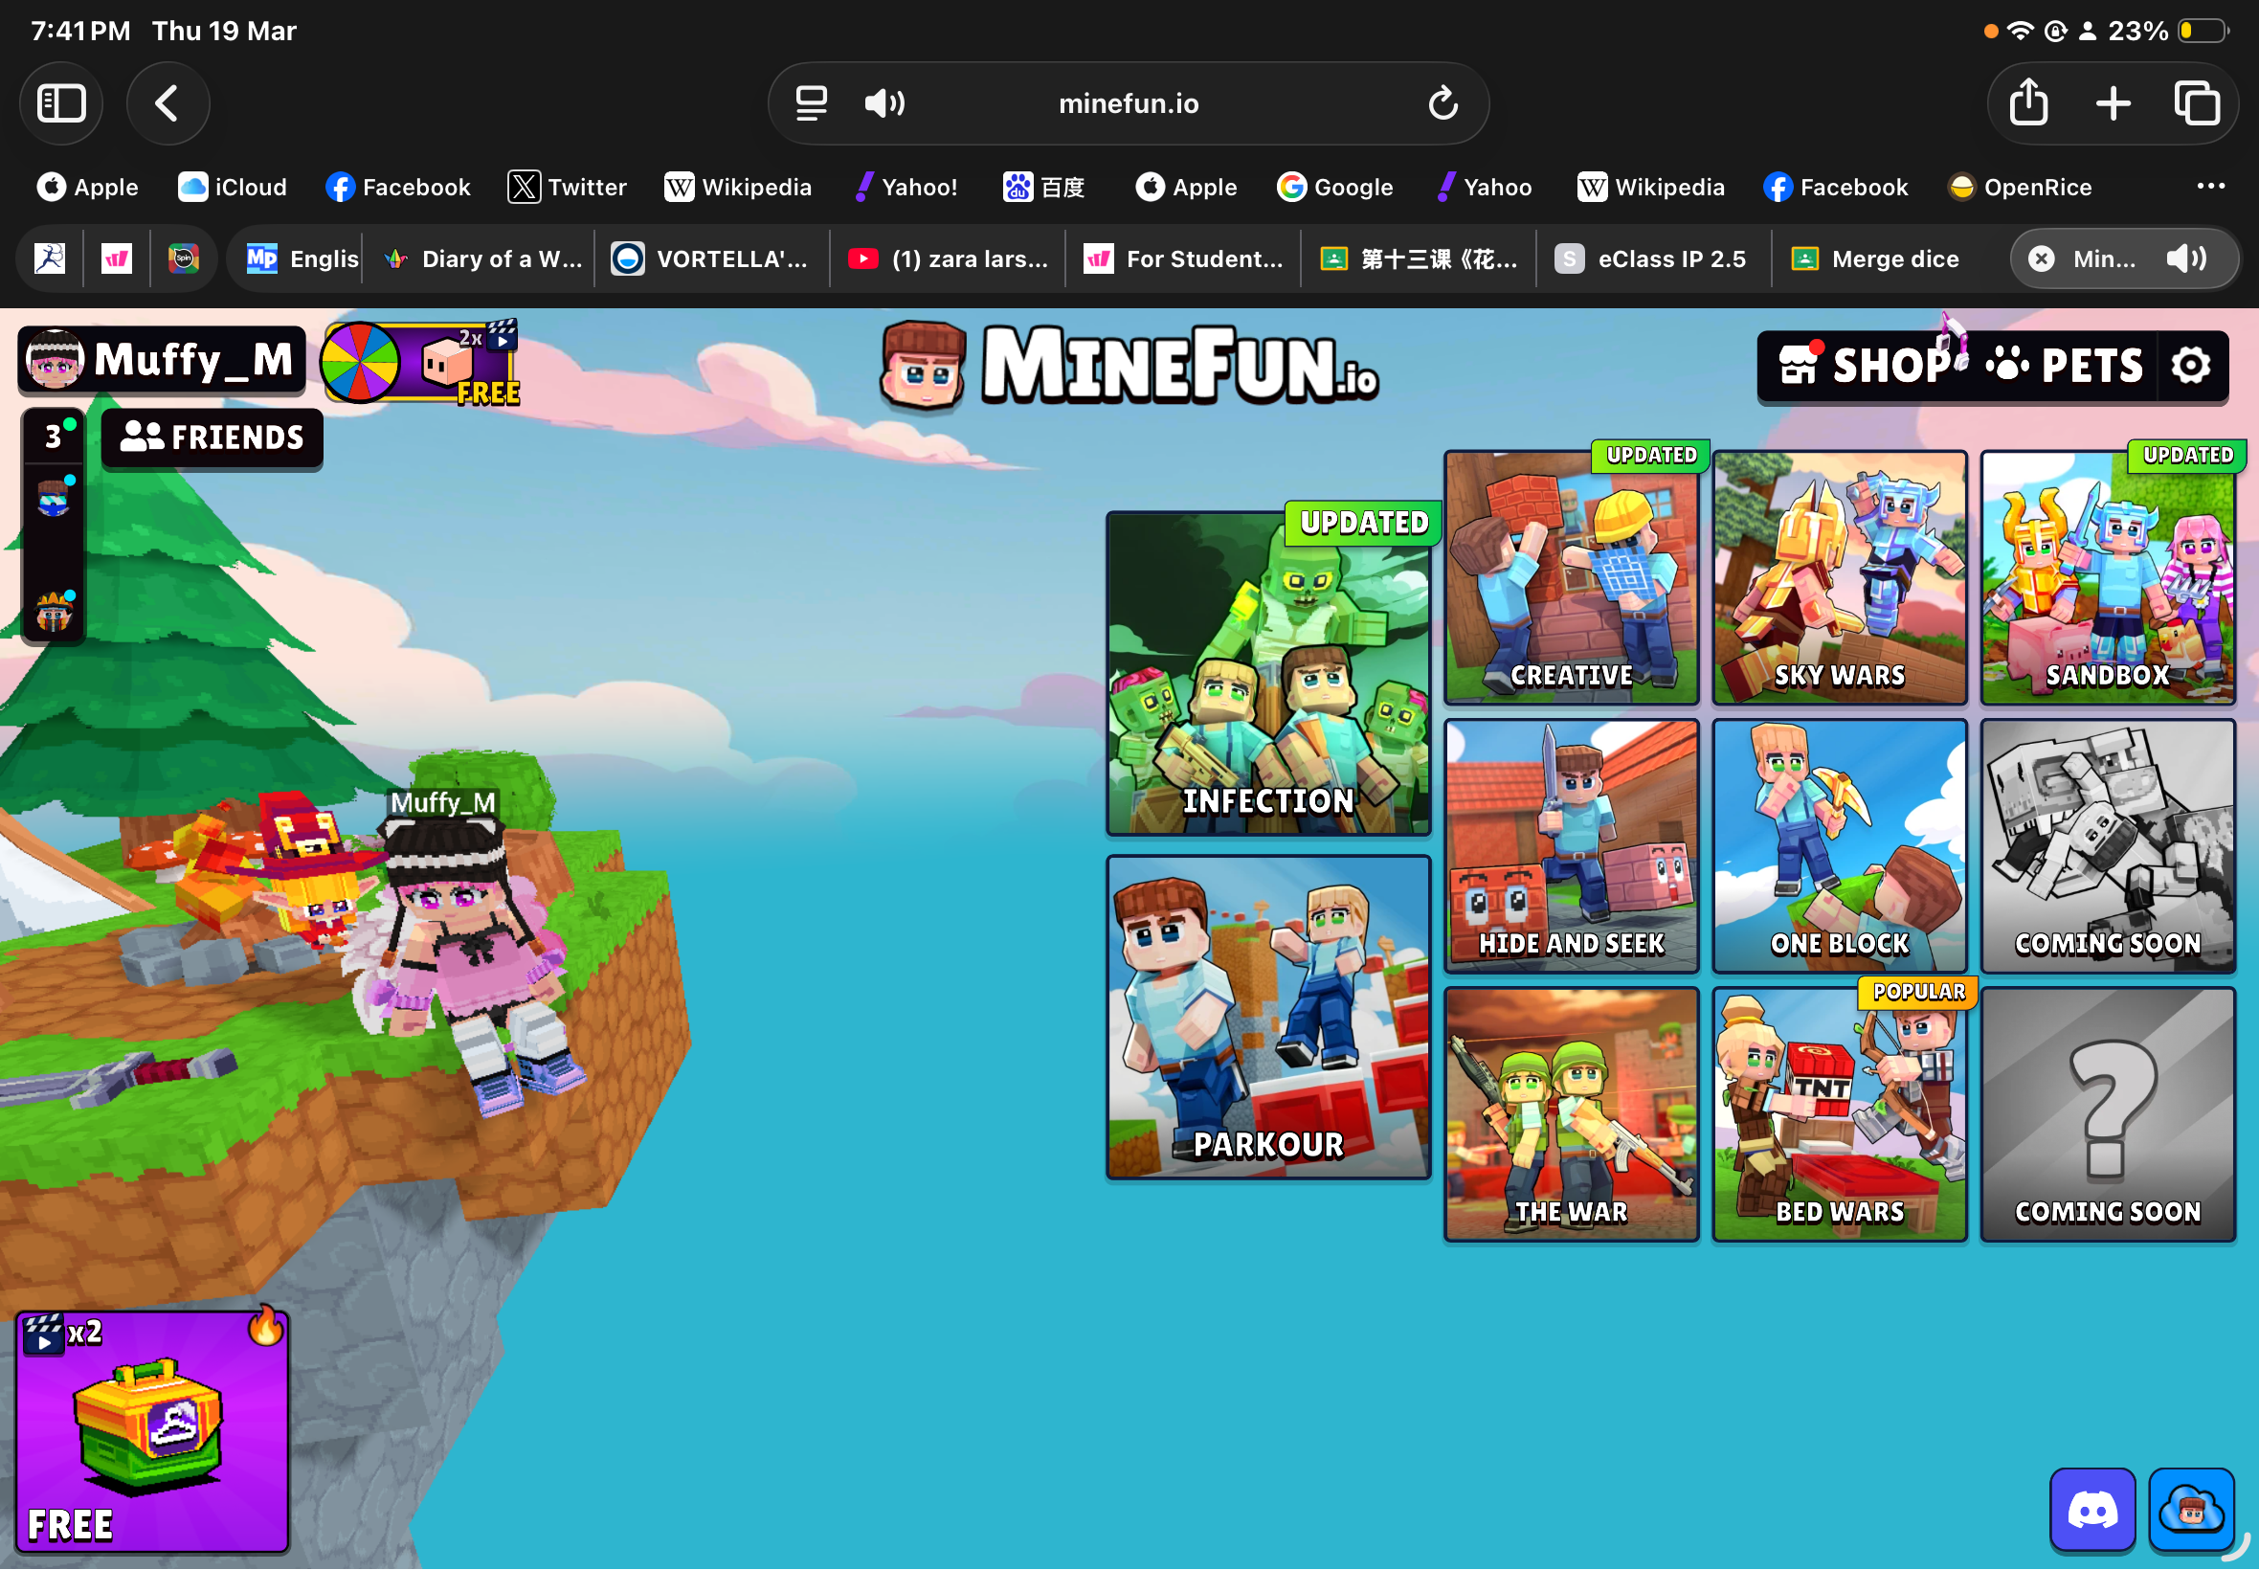Spin the colorful free prize wheel
Screen dimensions: 2259x1570
point(361,362)
